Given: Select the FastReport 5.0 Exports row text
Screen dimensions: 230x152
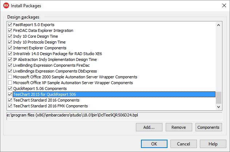Looking at the screenshot, I should point(34,25).
